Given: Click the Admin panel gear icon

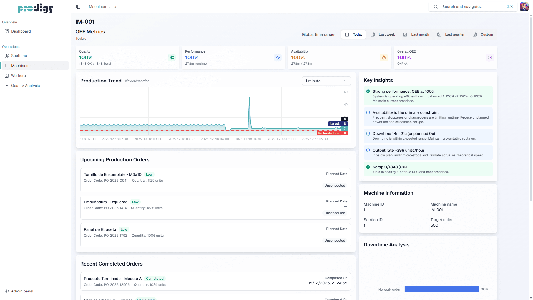Looking at the screenshot, I should [x=7, y=291].
